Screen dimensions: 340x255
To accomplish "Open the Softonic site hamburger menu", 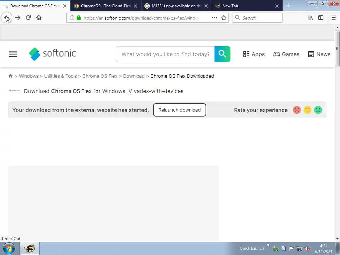I will pyautogui.click(x=13, y=54).
